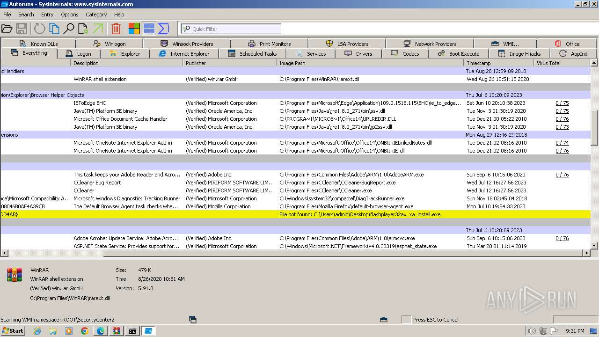Open VirusTotal 0 / 76 link for AdobeARM.exe

point(562,175)
